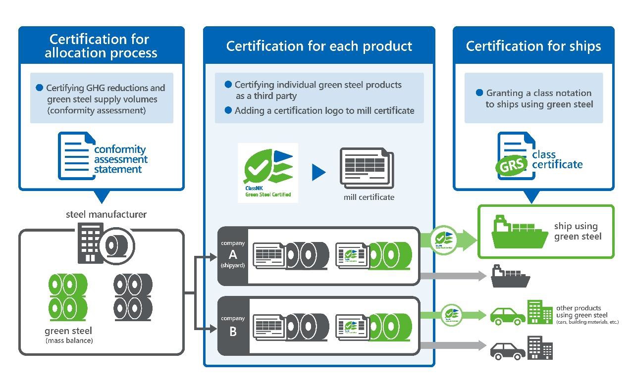Click the conformity assessment statement text
Viewport: 633px width, 386px height.
(121, 159)
